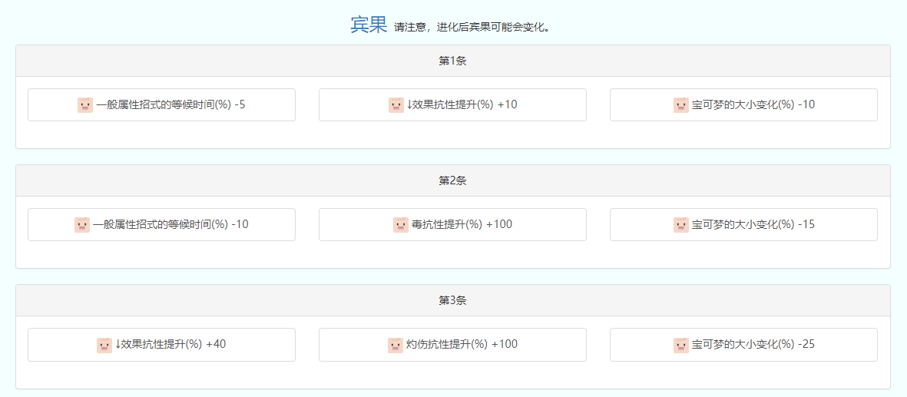Click the 进化后宾果可能会变化 notice text
907x397 pixels.
pyautogui.click(x=472, y=28)
